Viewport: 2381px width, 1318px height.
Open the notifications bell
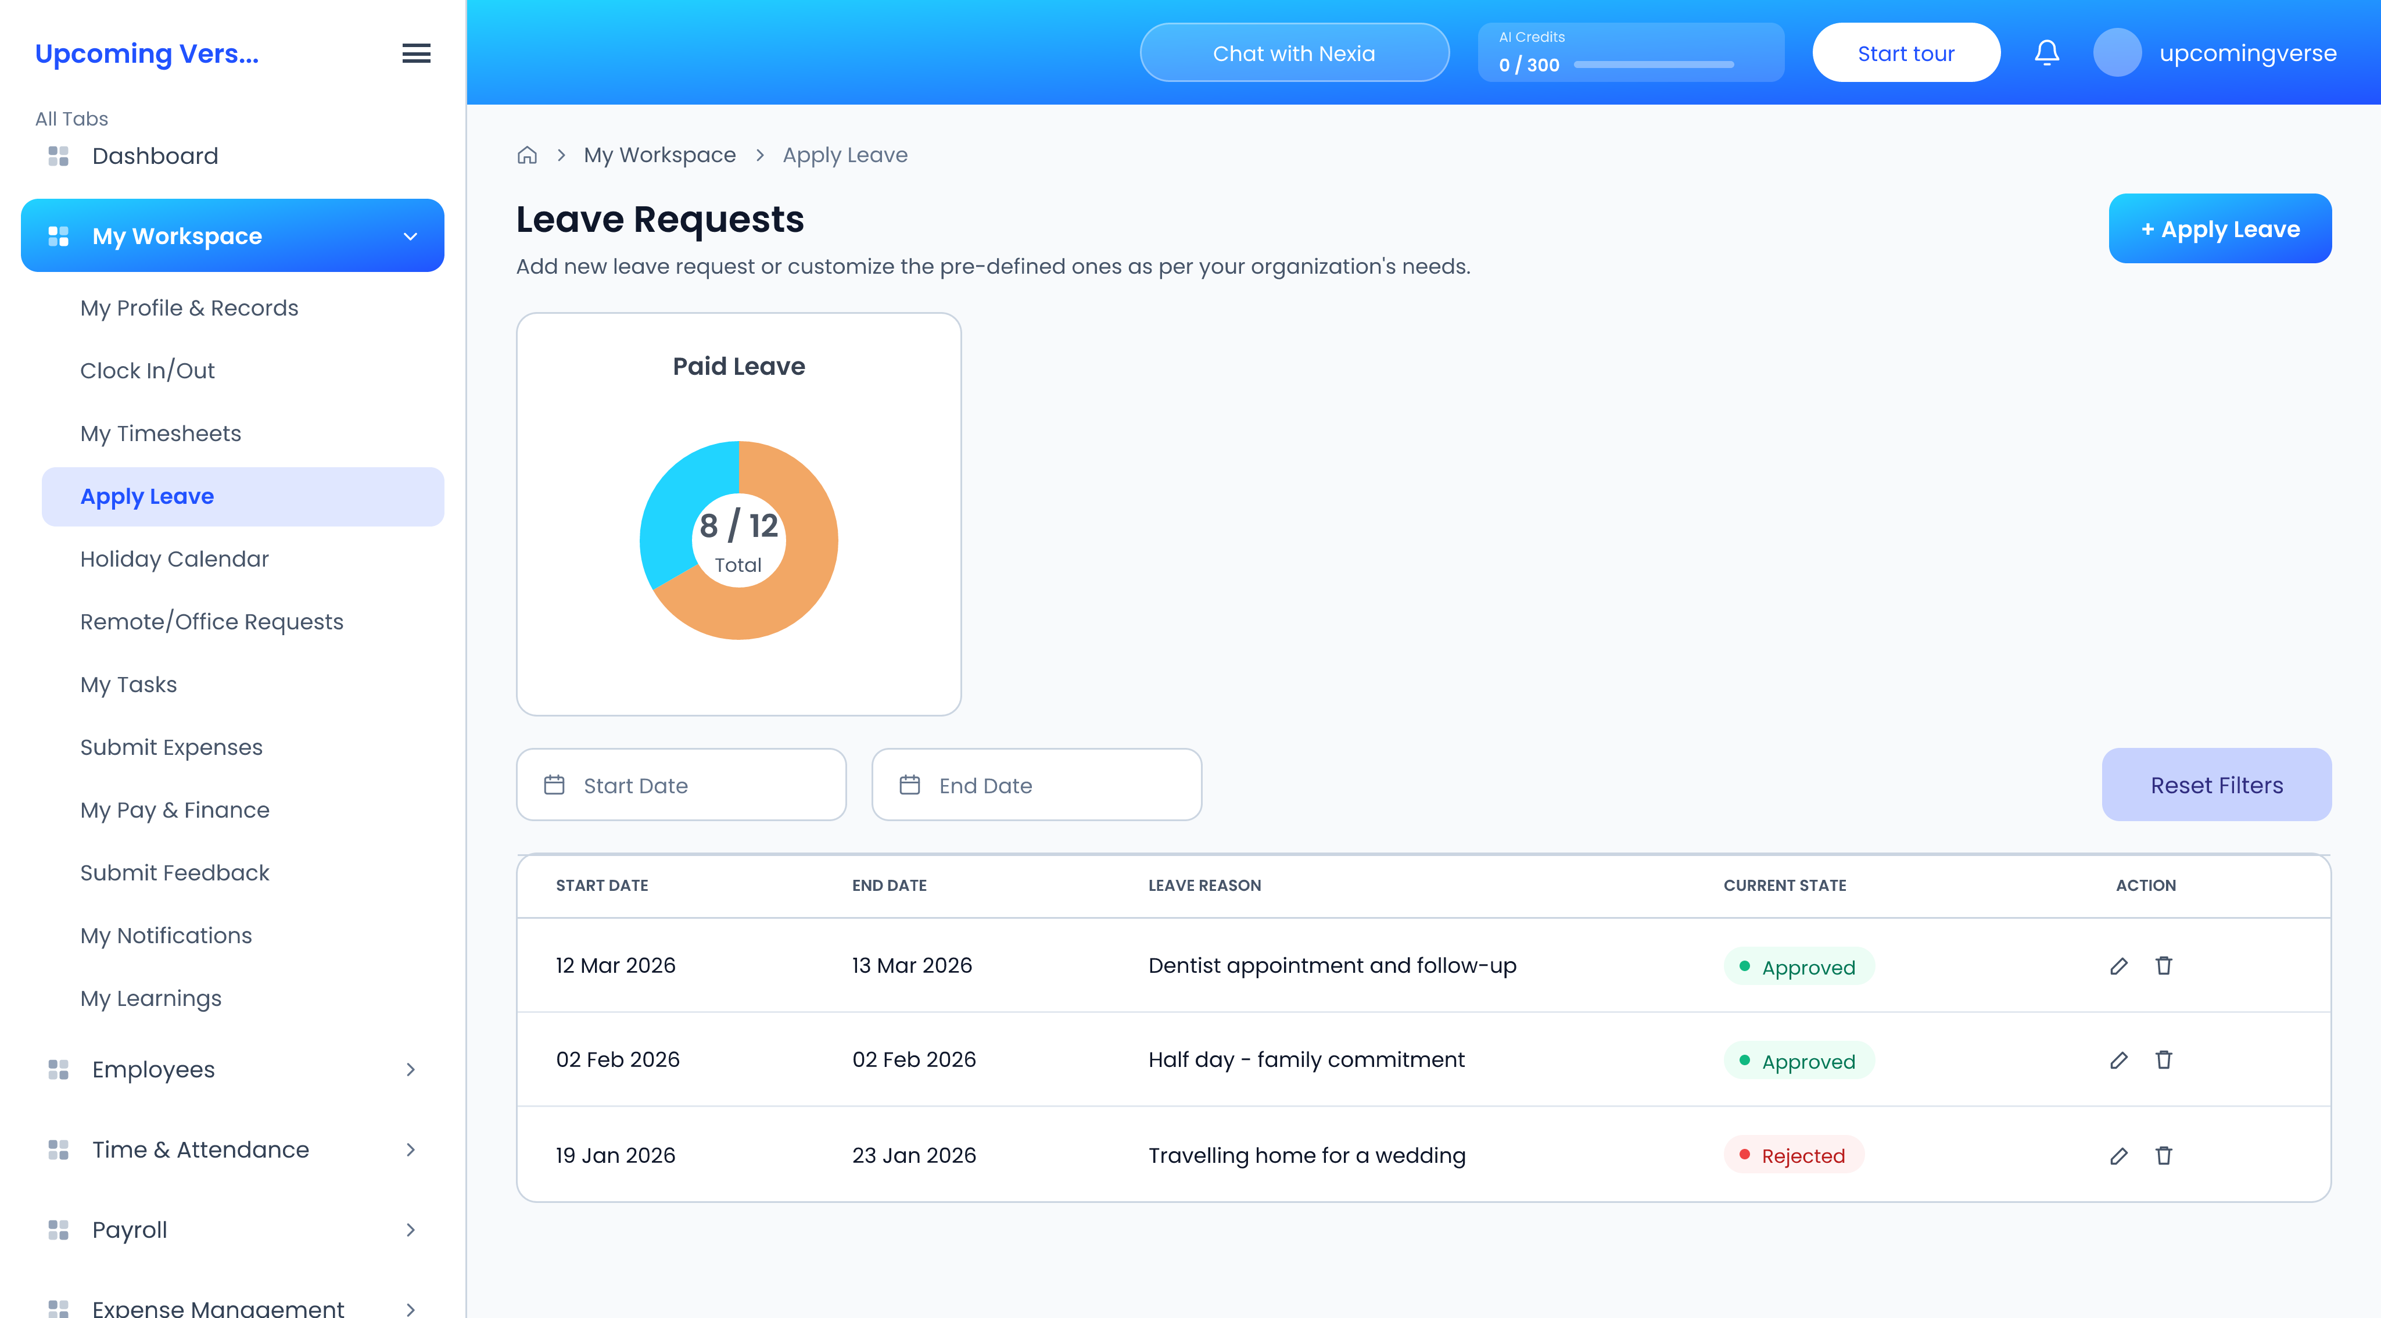point(2046,53)
